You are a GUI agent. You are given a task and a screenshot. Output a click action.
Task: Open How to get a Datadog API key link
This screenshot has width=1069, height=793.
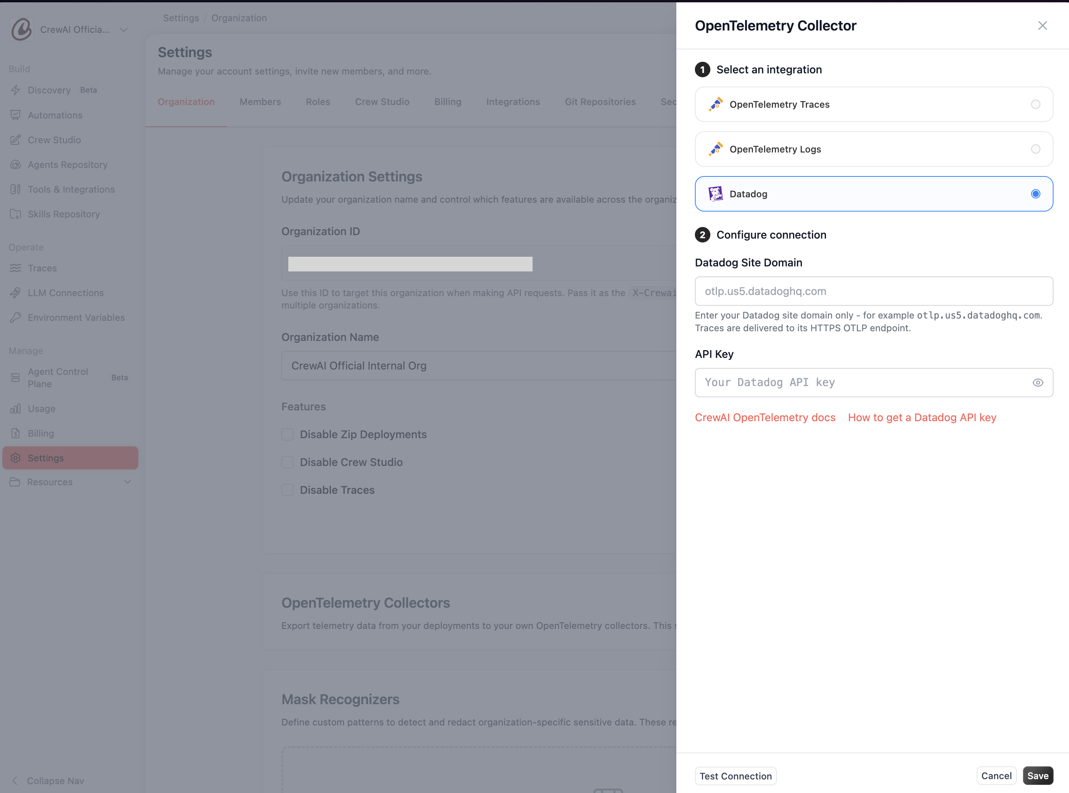(x=922, y=417)
